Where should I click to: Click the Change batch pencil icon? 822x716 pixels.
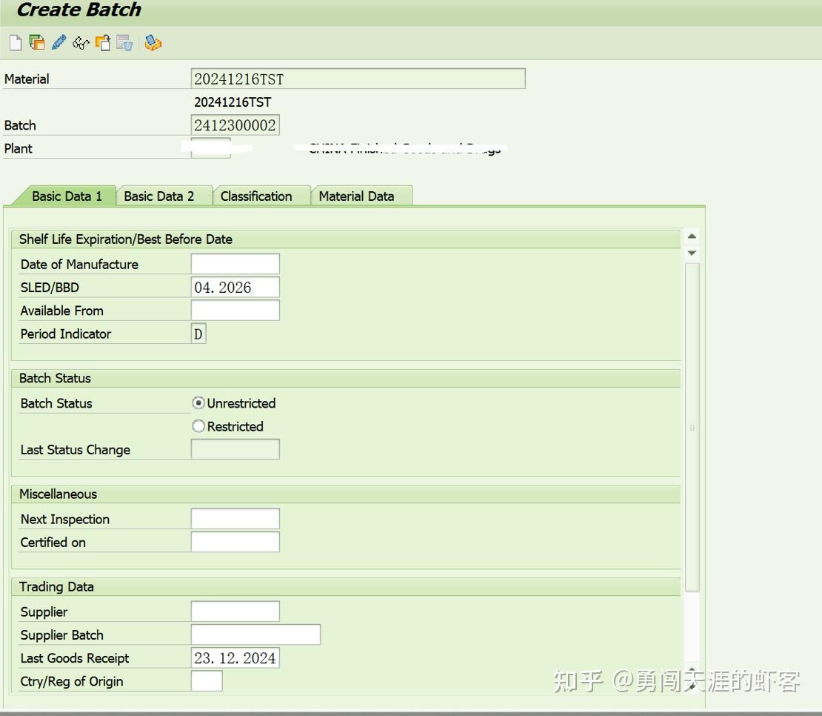pos(58,42)
